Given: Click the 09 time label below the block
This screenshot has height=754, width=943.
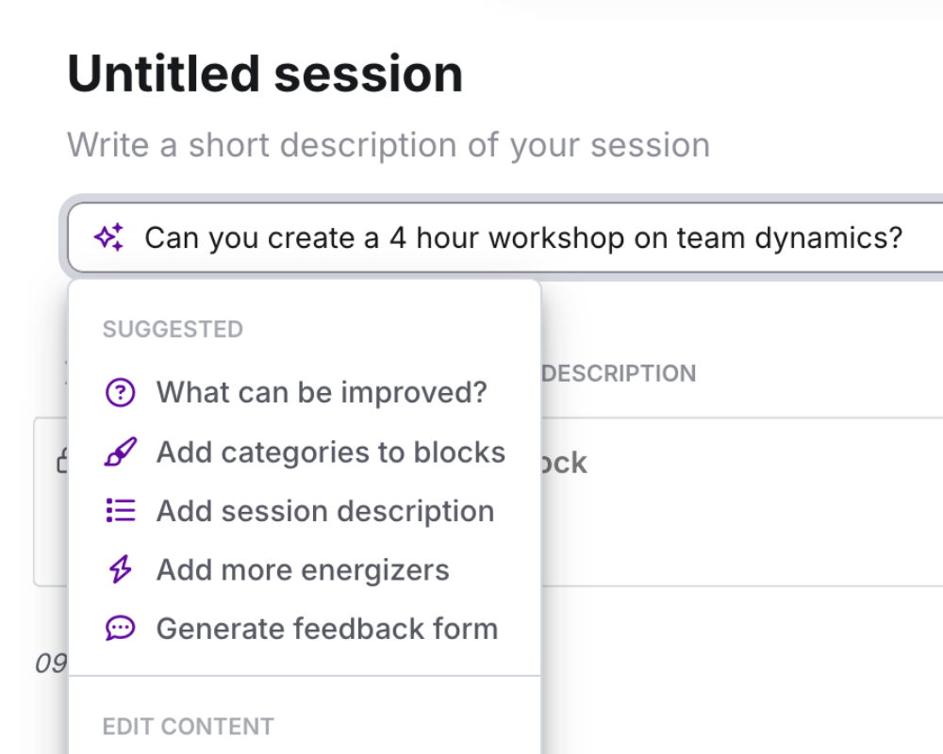Looking at the screenshot, I should tap(50, 664).
